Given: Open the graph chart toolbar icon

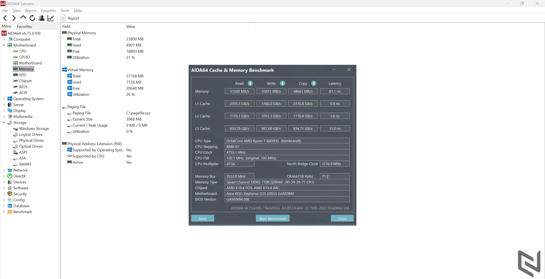Looking at the screenshot, I should (51, 18).
